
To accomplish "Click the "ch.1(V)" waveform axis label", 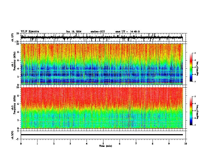I will click(x=13, y=37).
